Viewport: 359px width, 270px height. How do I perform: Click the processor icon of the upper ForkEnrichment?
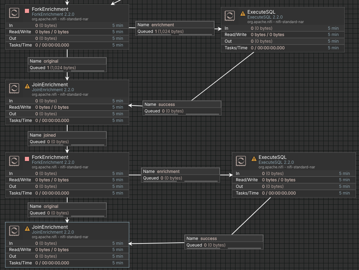pyautogui.click(x=14, y=13)
